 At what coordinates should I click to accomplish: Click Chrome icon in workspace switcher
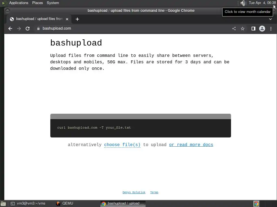[256, 204]
